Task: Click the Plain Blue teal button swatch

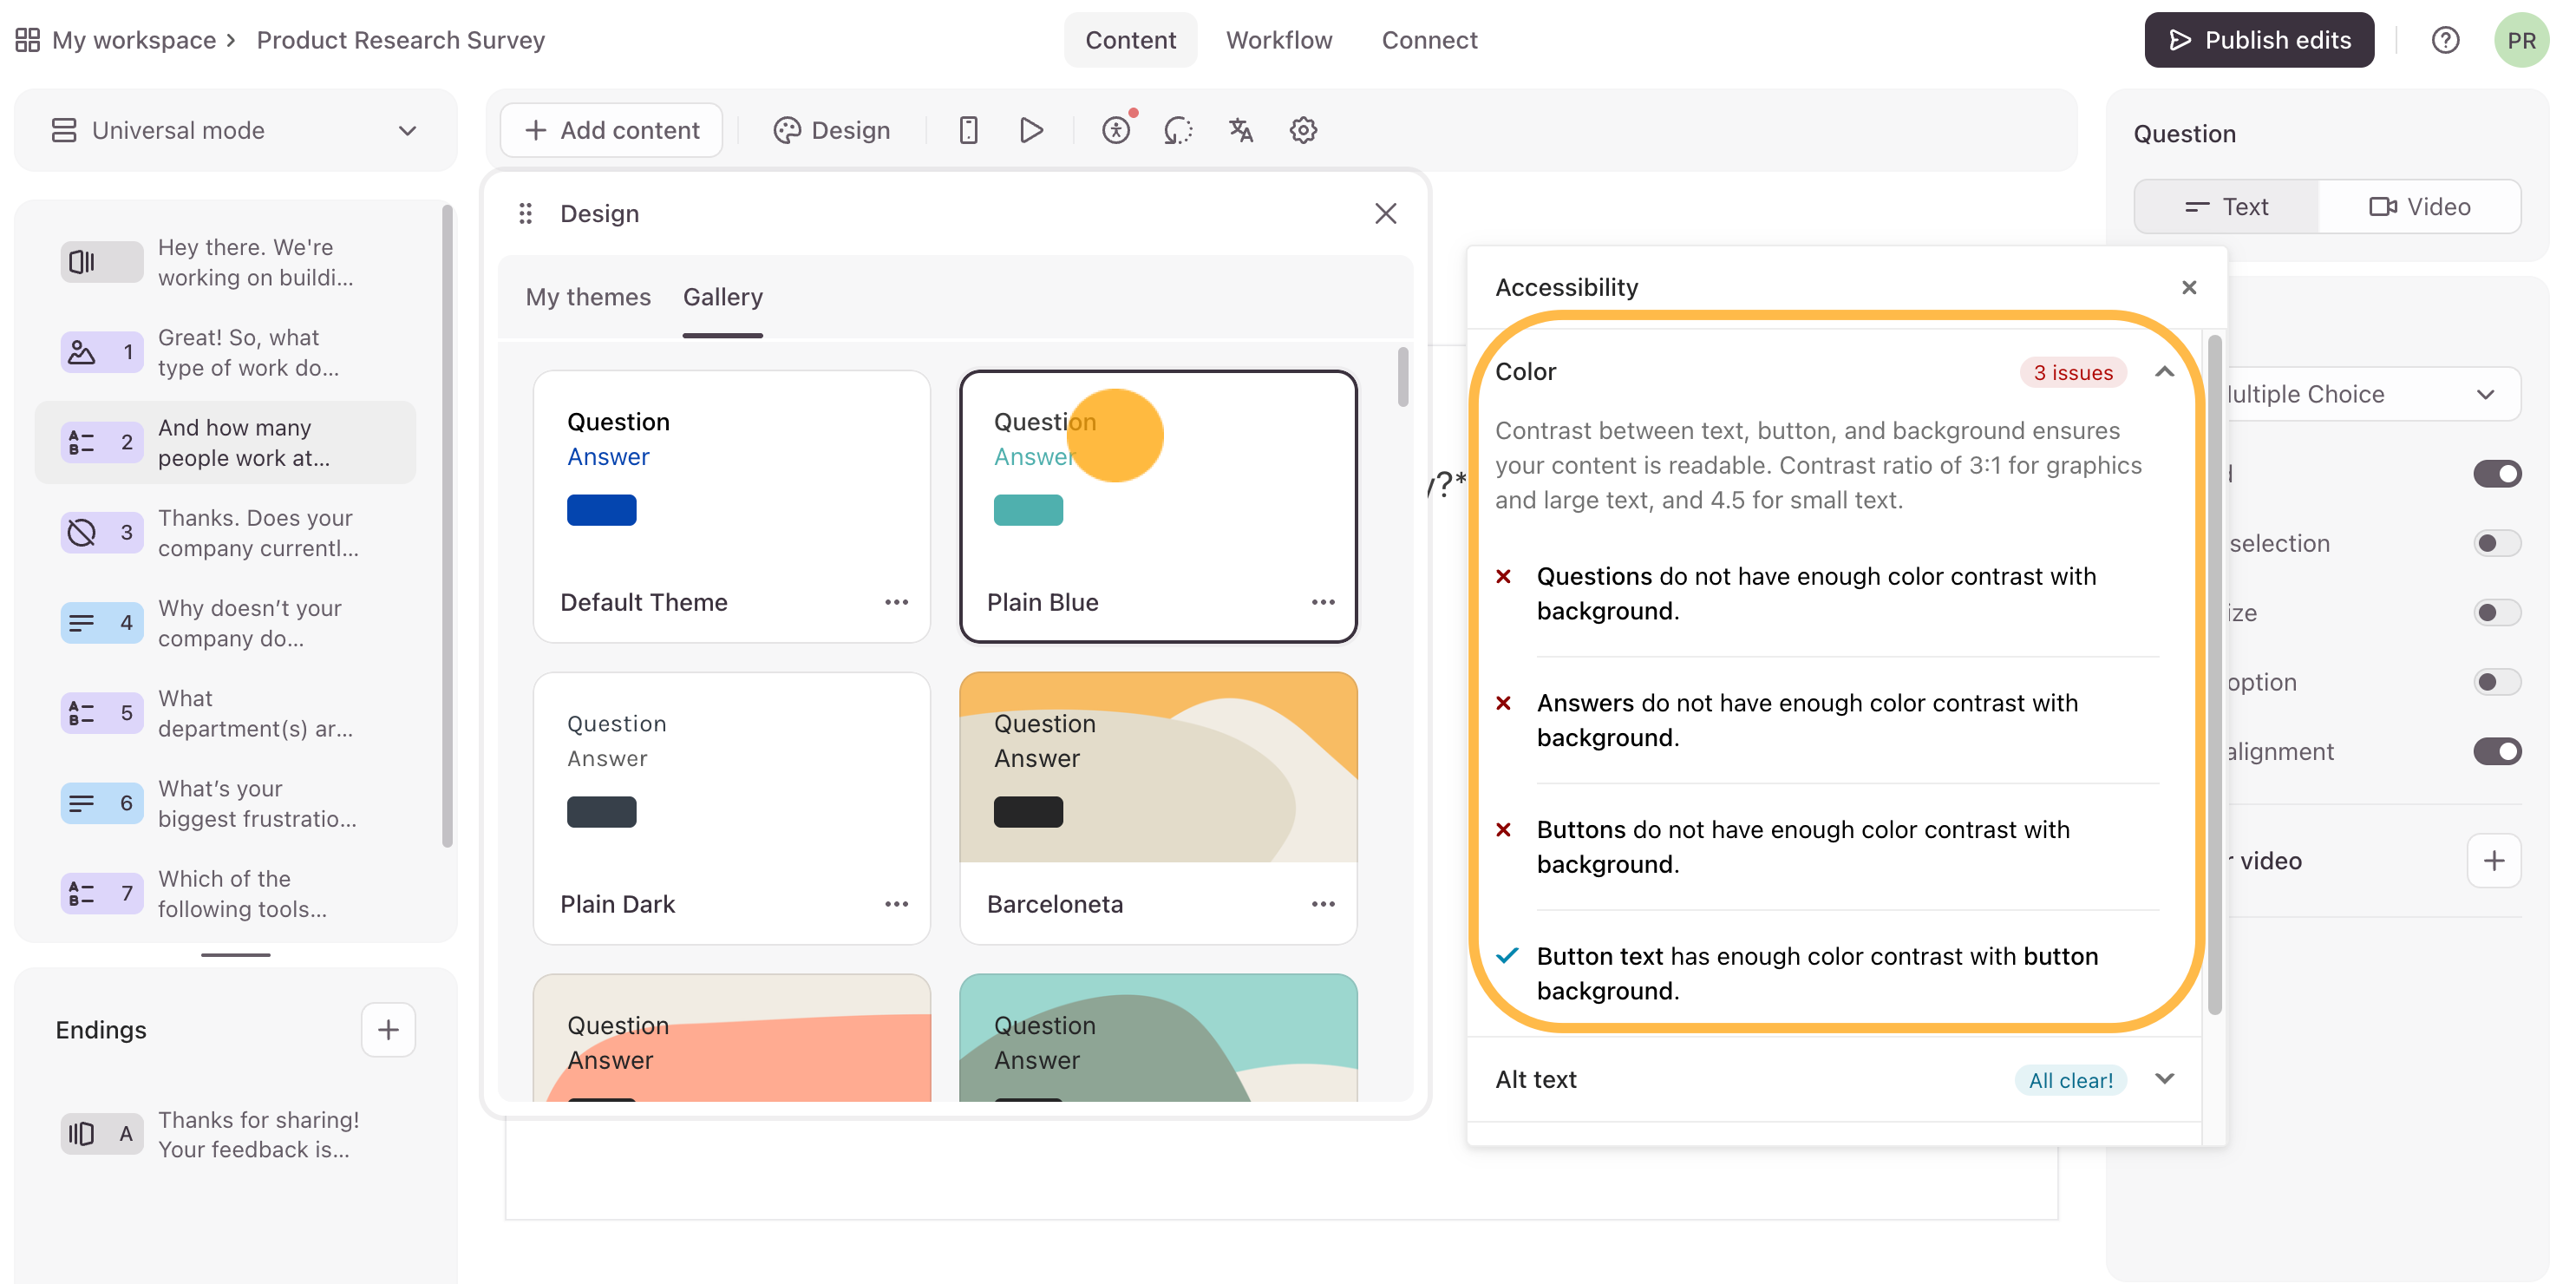Action: [x=1028, y=510]
